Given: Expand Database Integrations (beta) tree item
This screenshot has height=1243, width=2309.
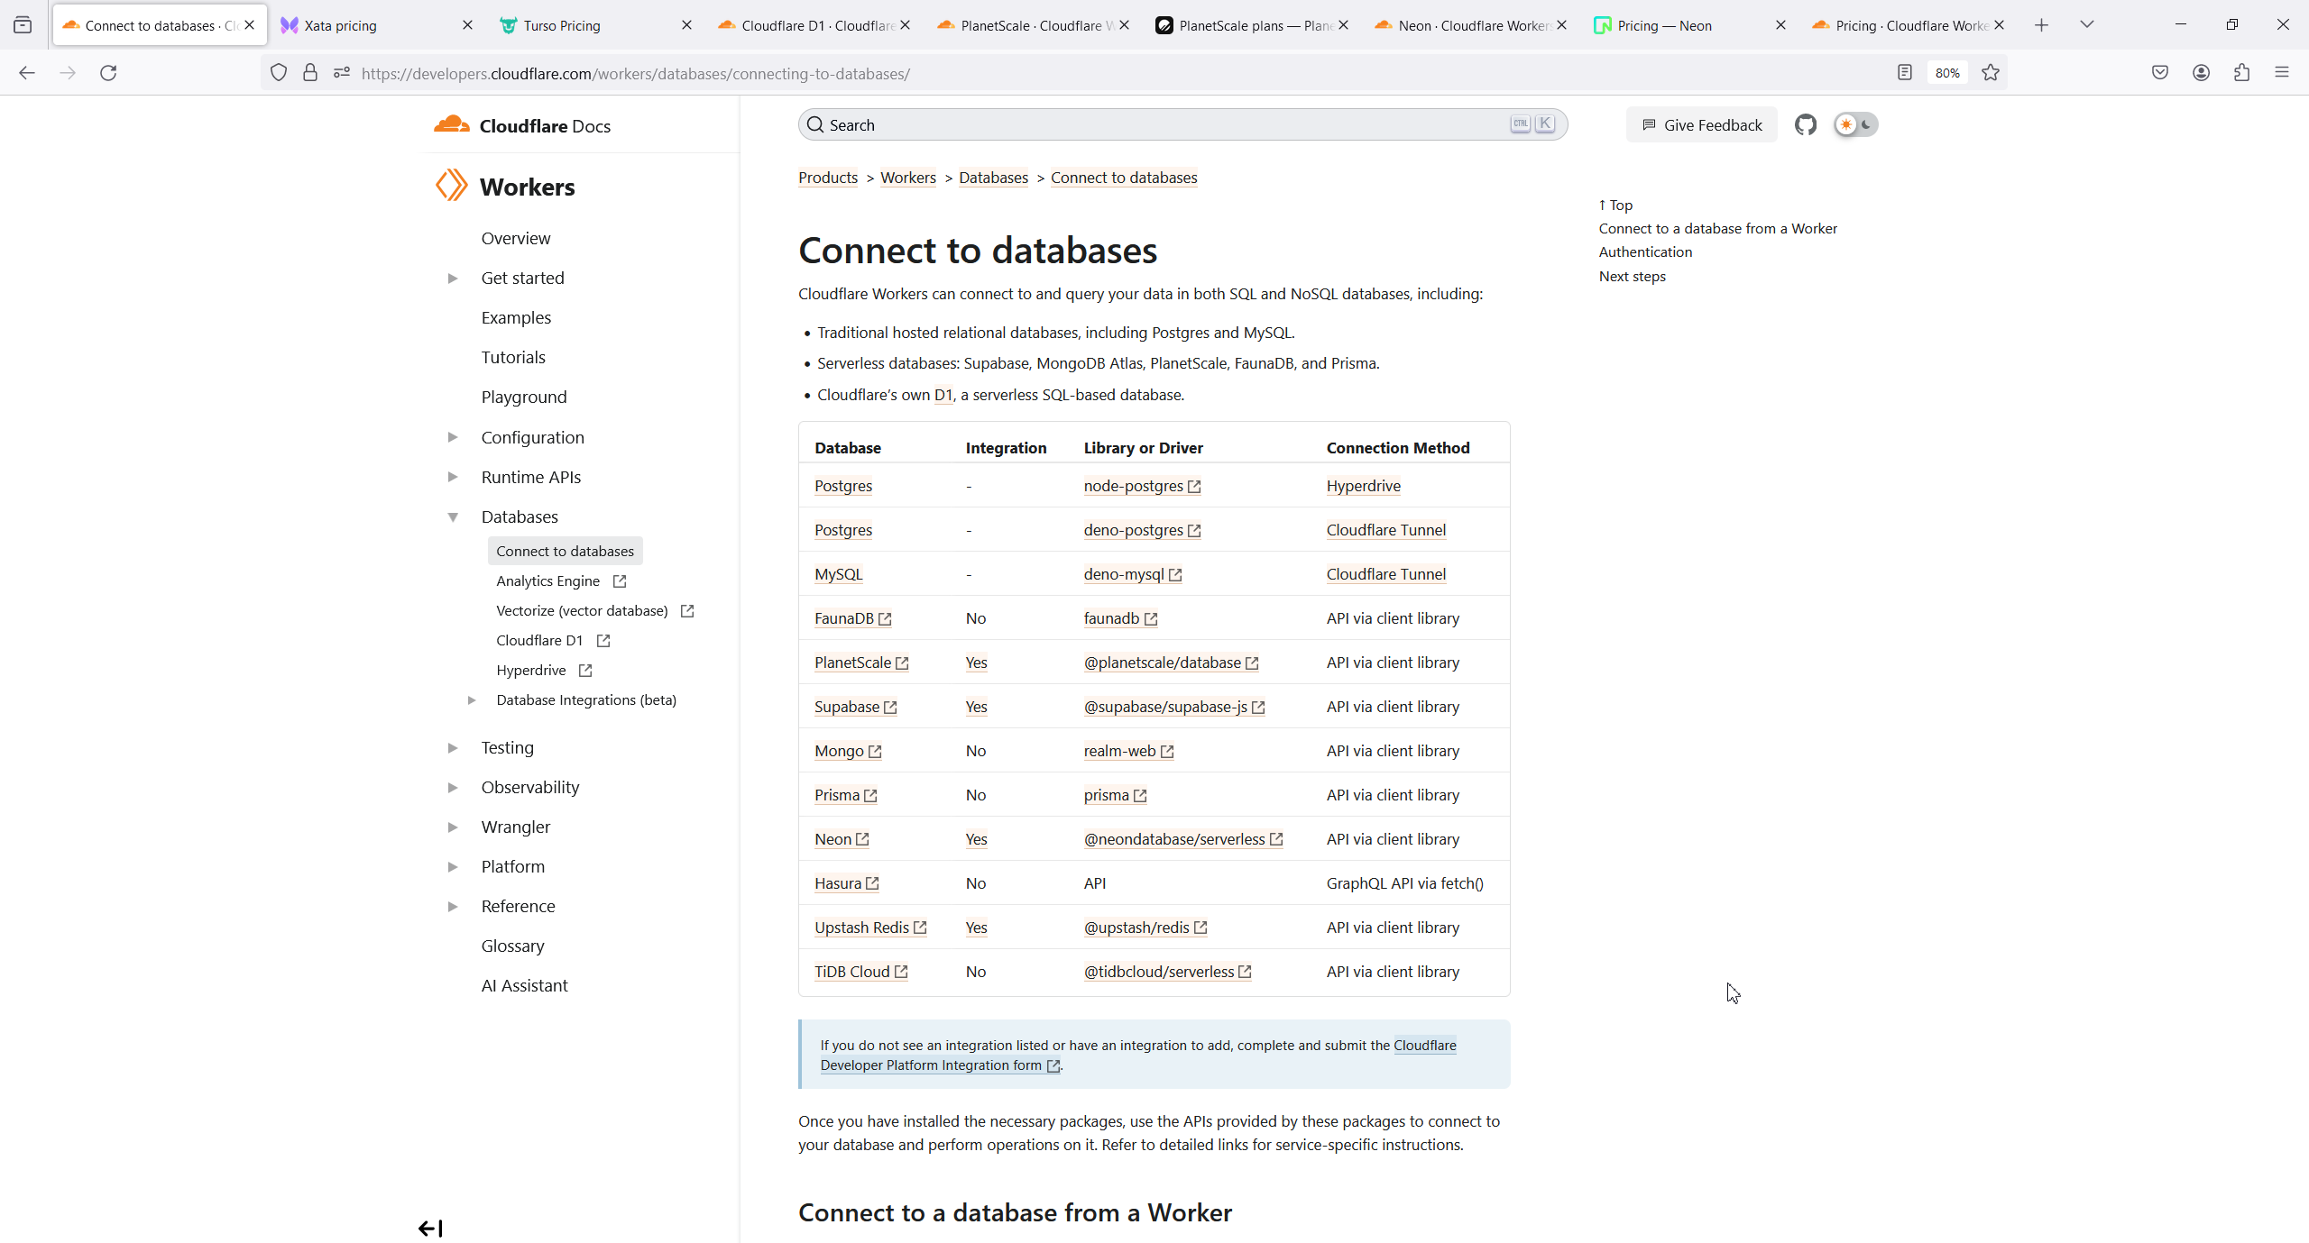Looking at the screenshot, I should pyautogui.click(x=472, y=699).
